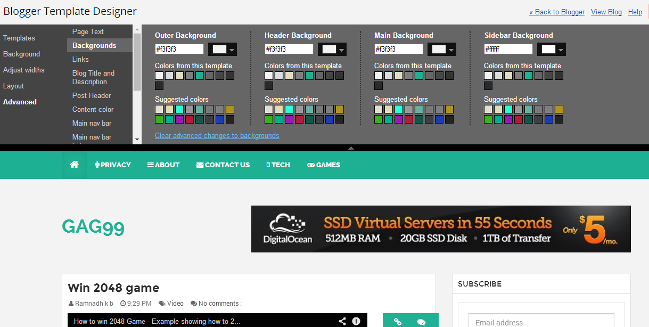Click the home icon in green navbar
The width and height of the screenshot is (649, 327).
74,165
